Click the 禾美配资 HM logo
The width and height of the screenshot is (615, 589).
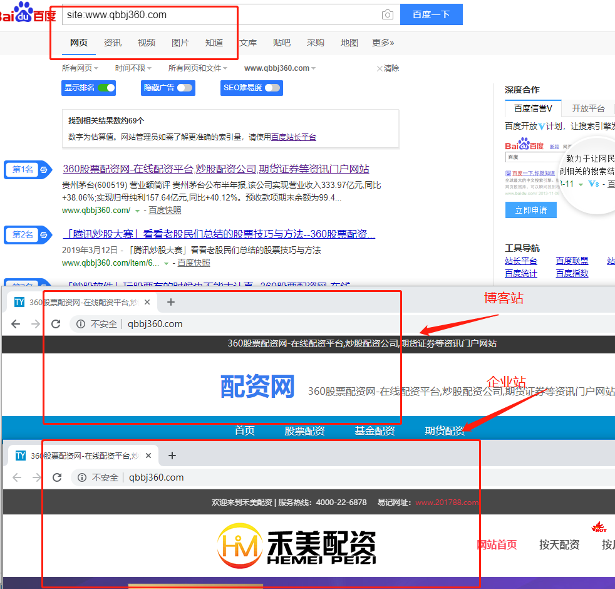click(296, 545)
